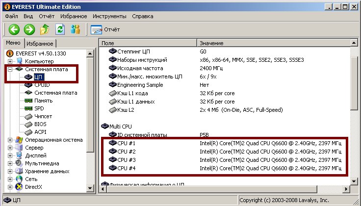Select the Multi CPU section header

pyautogui.click(x=117, y=127)
